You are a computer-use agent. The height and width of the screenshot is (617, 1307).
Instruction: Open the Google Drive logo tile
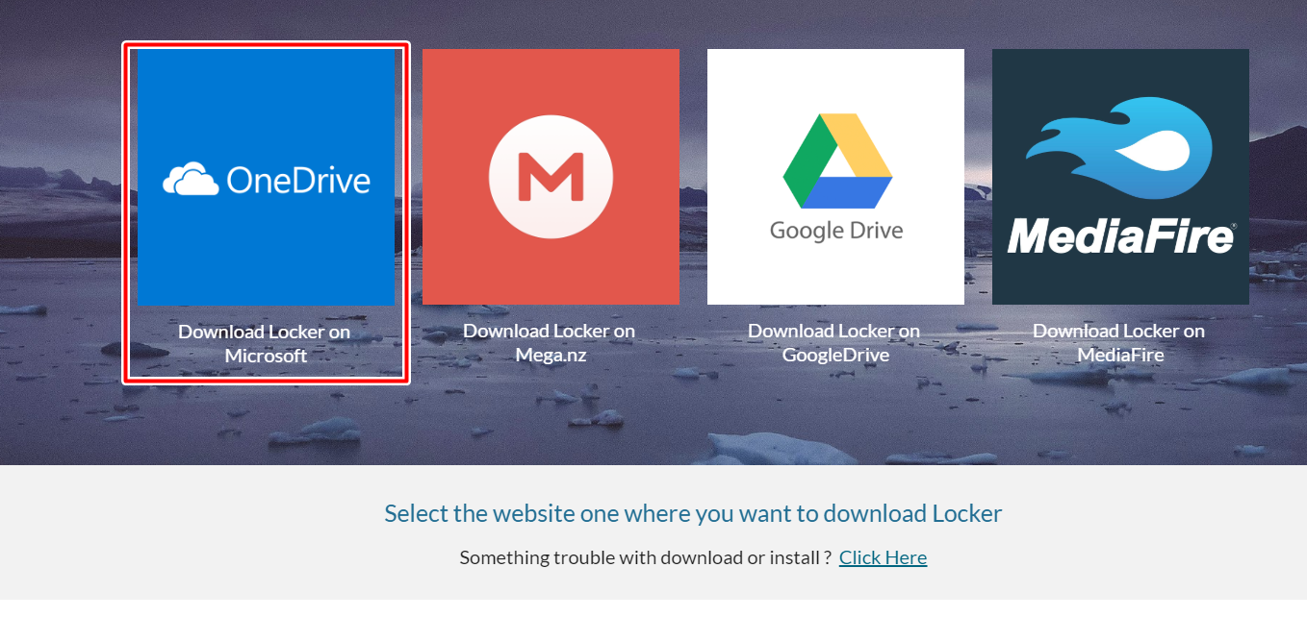[835, 177]
